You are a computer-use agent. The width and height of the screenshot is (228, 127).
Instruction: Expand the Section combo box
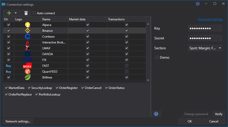pyautogui.click(x=205, y=48)
